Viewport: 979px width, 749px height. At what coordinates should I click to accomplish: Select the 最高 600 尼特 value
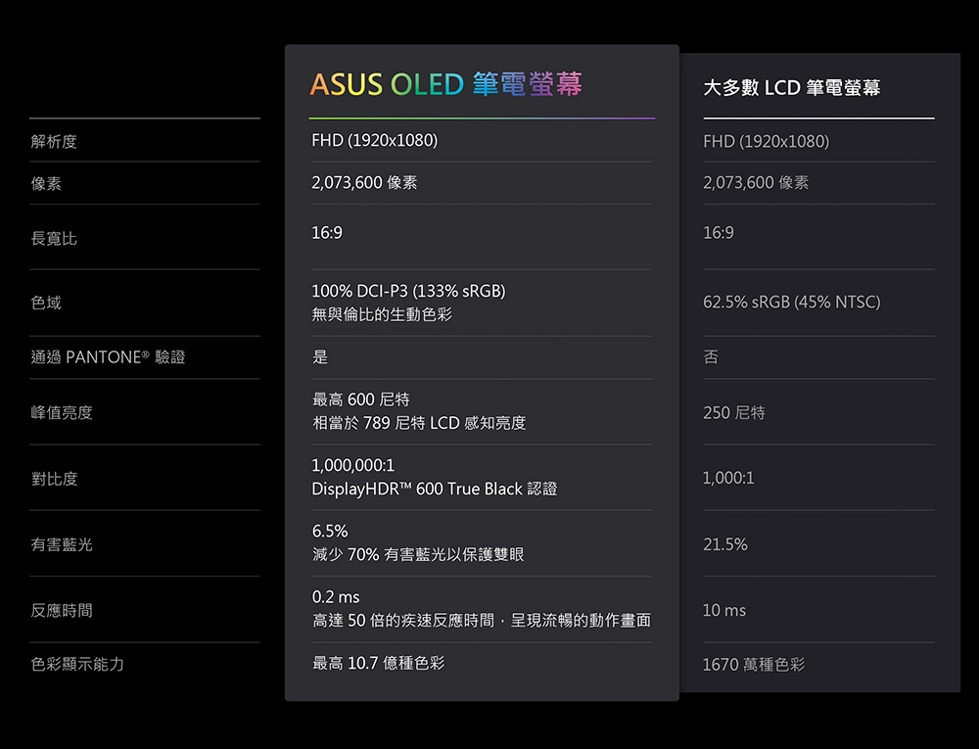360,399
